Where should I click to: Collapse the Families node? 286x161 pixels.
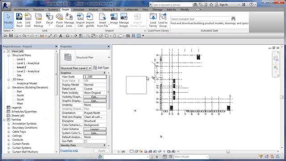4,120
